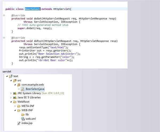
Task: Click the text project icon
Action: (11, 76)
